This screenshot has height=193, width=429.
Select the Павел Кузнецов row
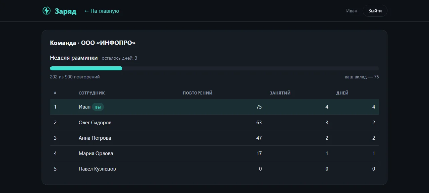click(214, 169)
